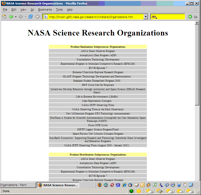Click the Sun-Earth Connection Supporting Research row

tap(98, 140)
